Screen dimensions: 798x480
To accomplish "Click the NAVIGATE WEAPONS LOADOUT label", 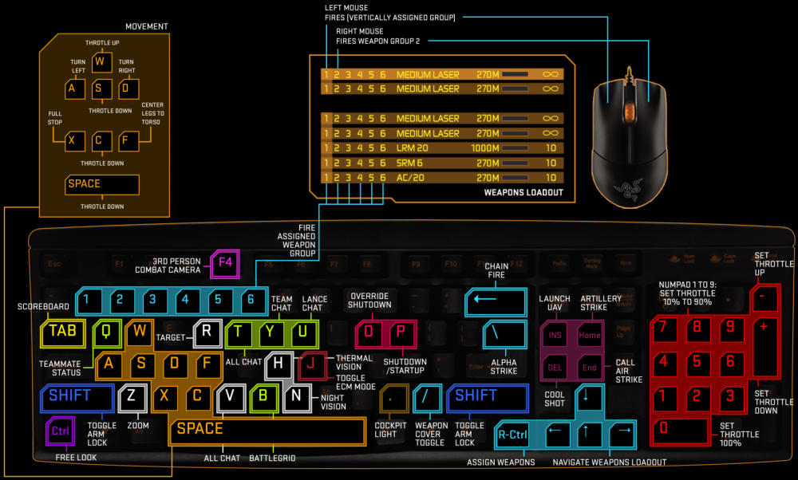I will (x=609, y=462).
